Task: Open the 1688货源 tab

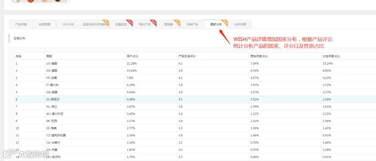Action: pyautogui.click(x=240, y=24)
